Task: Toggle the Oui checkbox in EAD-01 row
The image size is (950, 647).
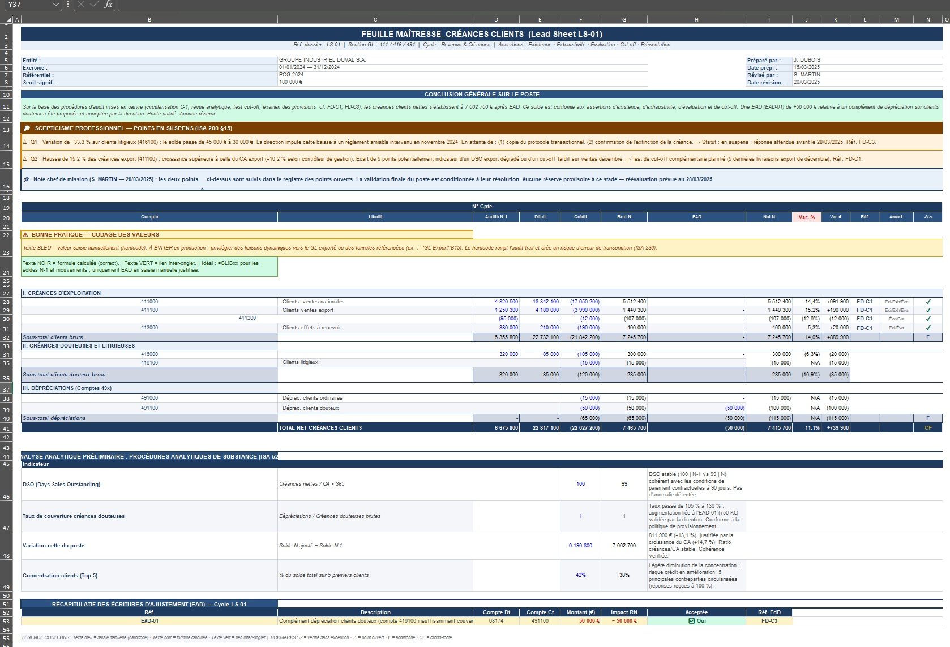Action: pyautogui.click(x=691, y=621)
